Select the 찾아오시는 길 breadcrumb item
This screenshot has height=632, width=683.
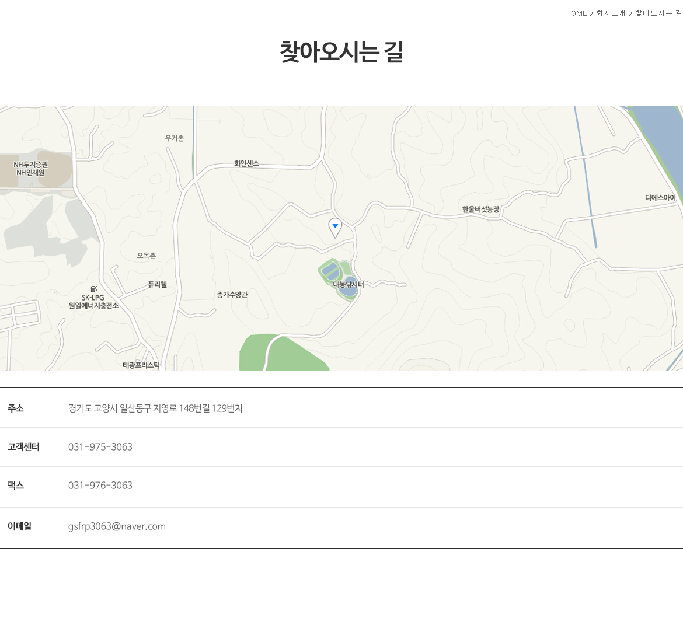click(x=658, y=13)
